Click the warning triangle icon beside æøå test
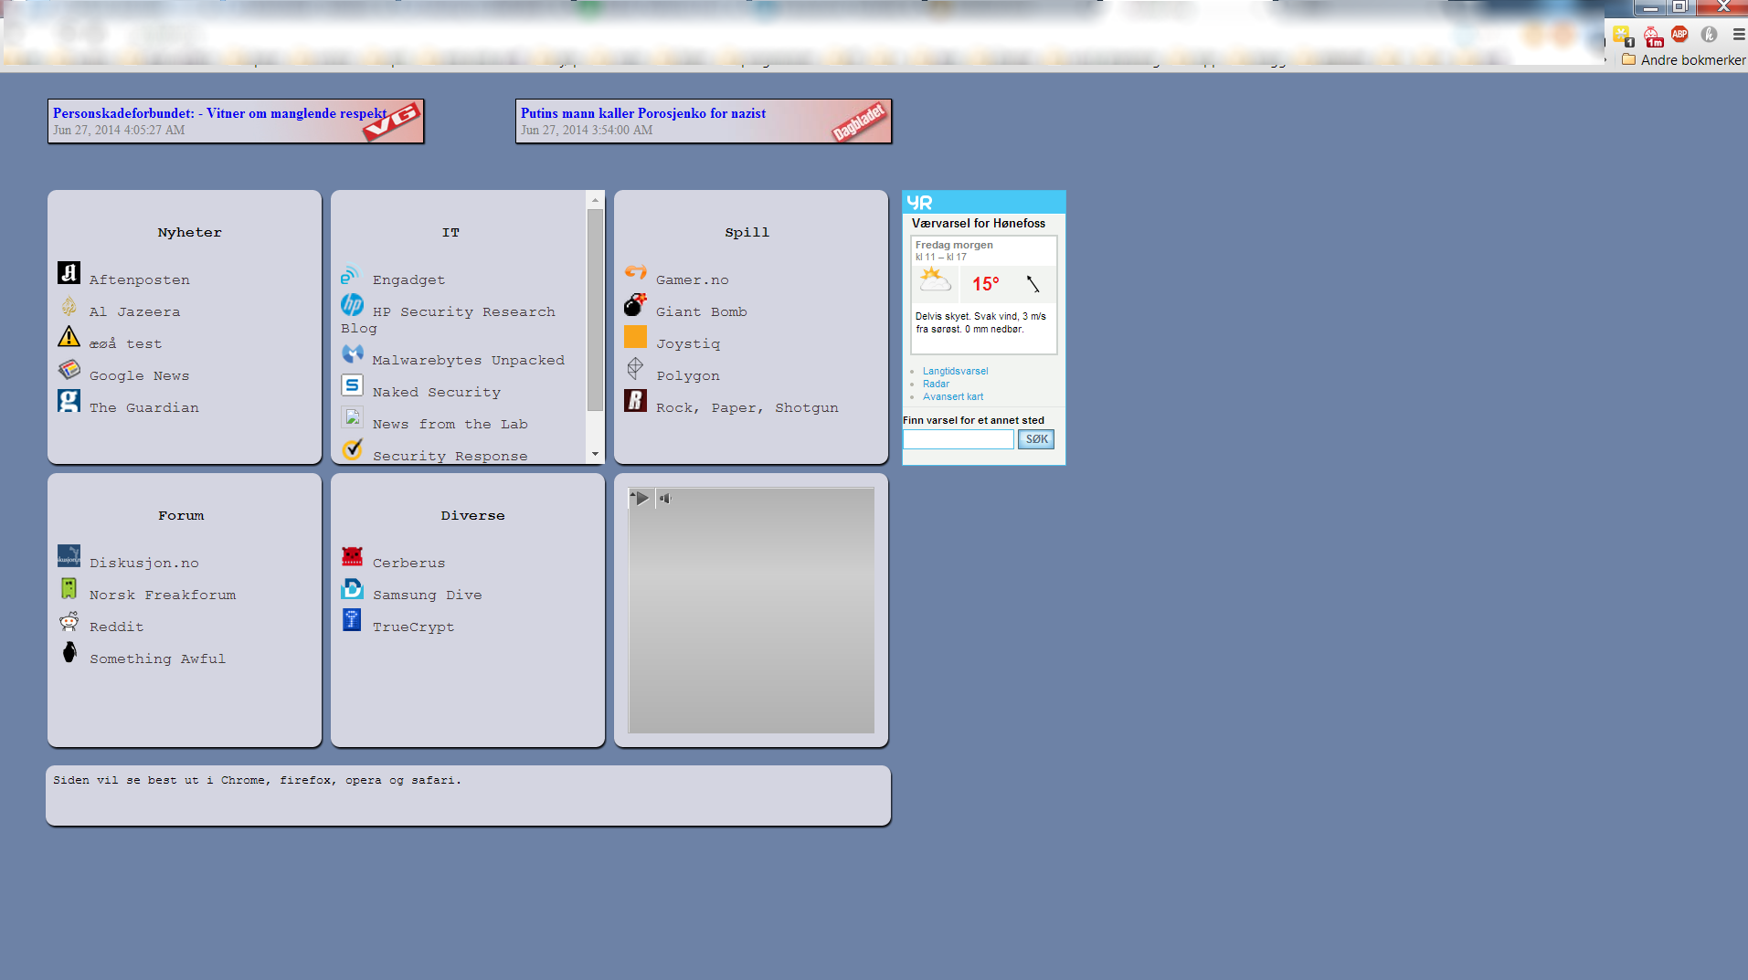Viewport: 1748px width, 980px height. pos(69,337)
